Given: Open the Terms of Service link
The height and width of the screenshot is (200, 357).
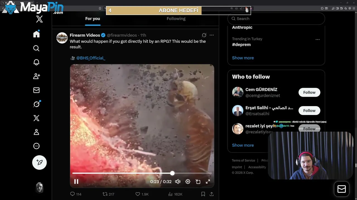Looking at the screenshot, I should [x=243, y=161].
